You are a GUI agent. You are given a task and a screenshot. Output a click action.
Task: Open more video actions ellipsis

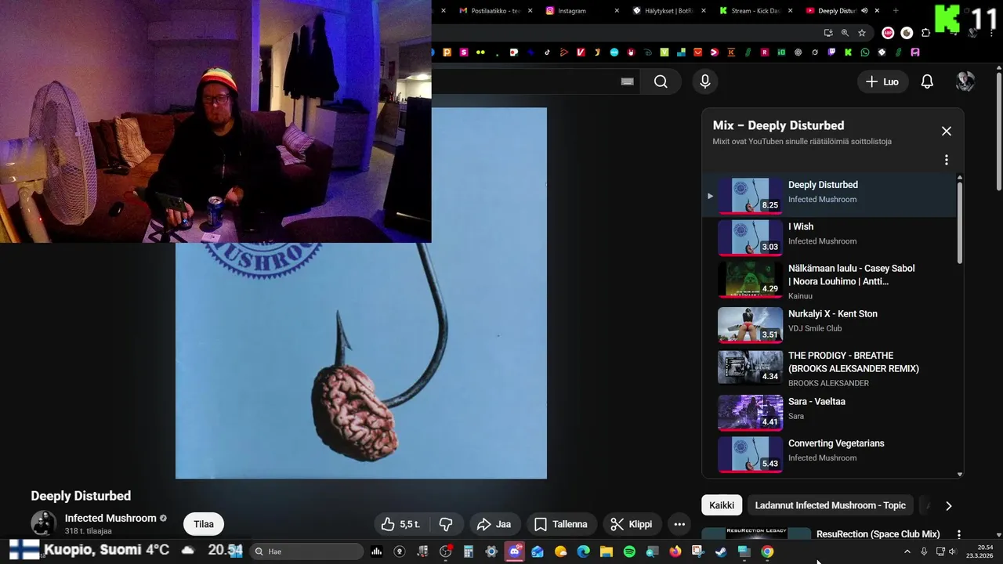[679, 524]
